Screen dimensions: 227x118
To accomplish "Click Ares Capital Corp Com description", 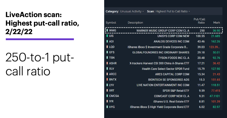I will click(x=172, y=74).
